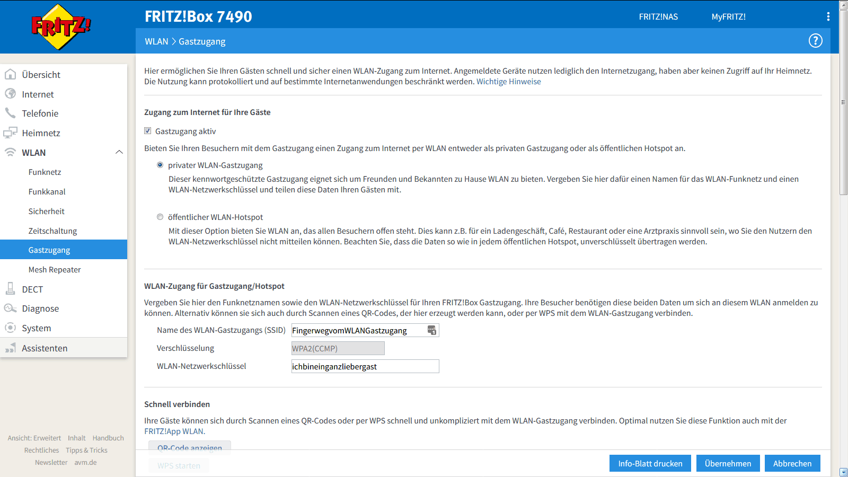Screen dimensions: 848x477
Task: Open MyFRITZ! in the header
Action: (x=728, y=16)
